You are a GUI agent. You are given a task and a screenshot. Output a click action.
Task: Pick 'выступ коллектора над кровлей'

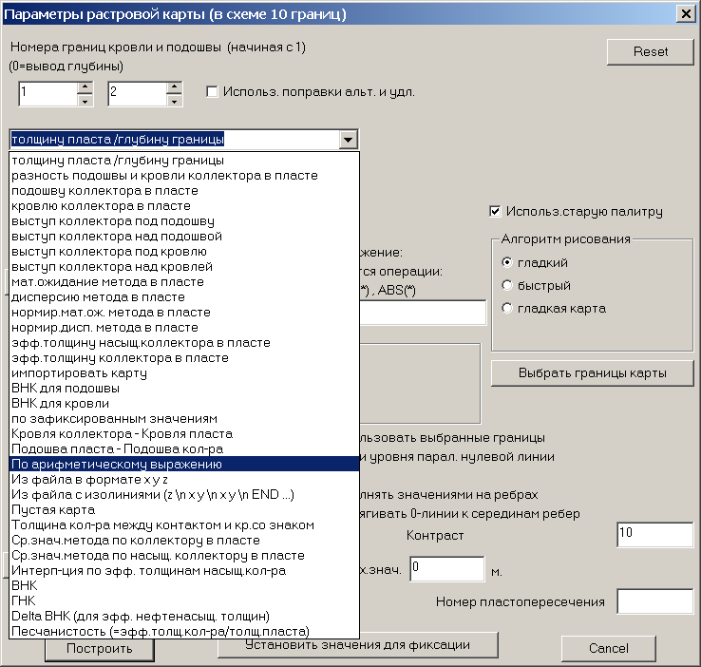[x=184, y=266]
